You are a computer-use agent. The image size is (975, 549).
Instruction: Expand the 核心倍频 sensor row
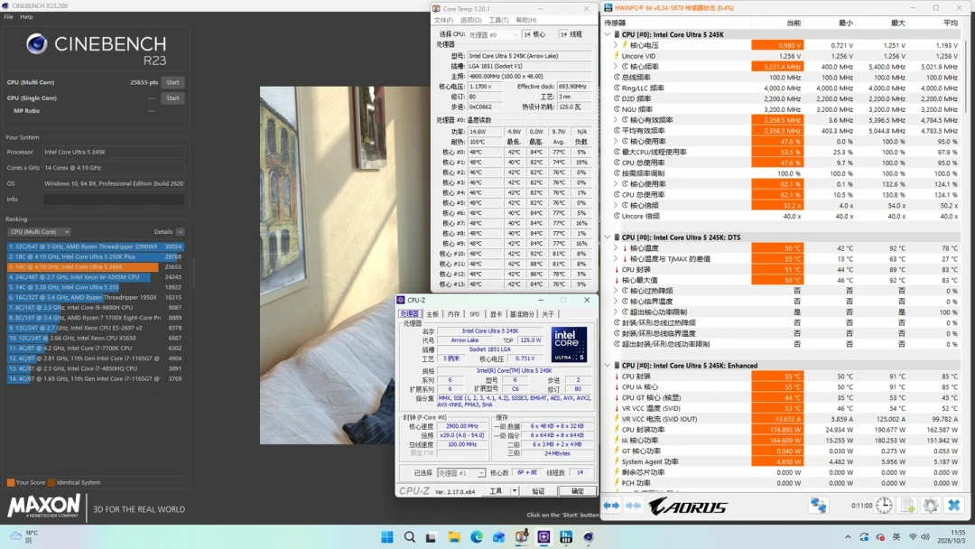[x=616, y=205]
